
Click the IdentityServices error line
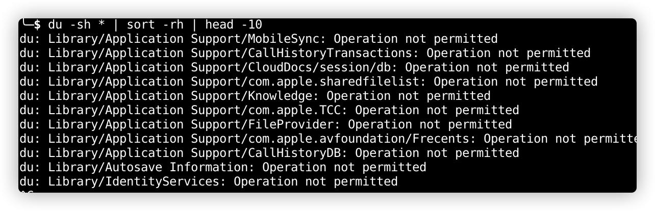tap(208, 181)
